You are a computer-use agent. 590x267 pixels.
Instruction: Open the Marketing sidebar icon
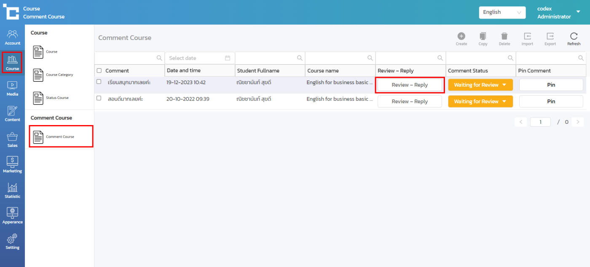(12, 165)
